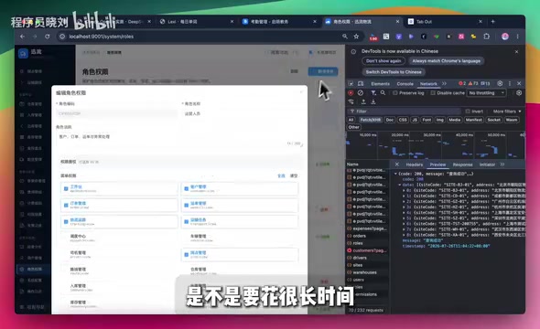Click Always match Chrome's language
The width and height of the screenshot is (540, 329).
[x=446, y=61]
